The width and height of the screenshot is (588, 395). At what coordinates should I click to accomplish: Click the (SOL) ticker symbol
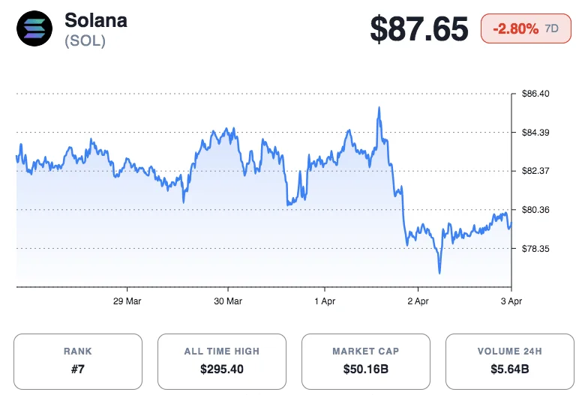click(85, 41)
